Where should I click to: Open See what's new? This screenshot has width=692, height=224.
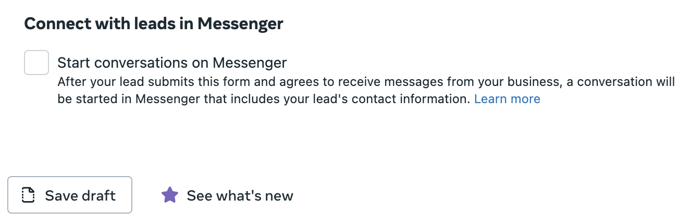point(227,195)
